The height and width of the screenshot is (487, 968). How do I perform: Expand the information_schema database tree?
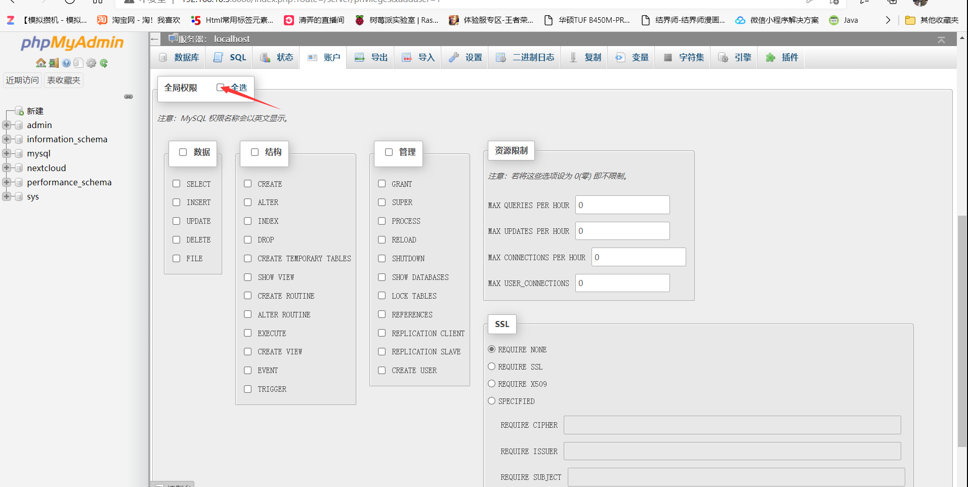tap(7, 139)
